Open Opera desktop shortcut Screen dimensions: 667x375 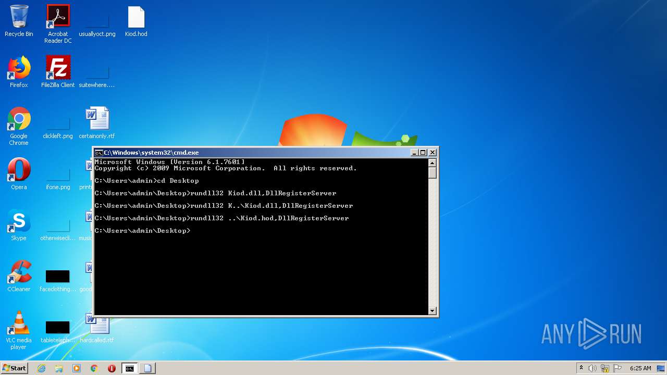[x=19, y=174]
